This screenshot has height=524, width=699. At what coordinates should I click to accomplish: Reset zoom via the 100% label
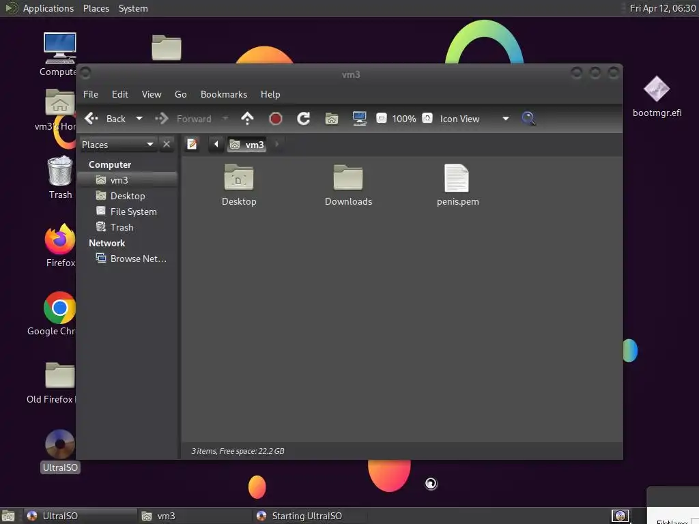point(404,119)
